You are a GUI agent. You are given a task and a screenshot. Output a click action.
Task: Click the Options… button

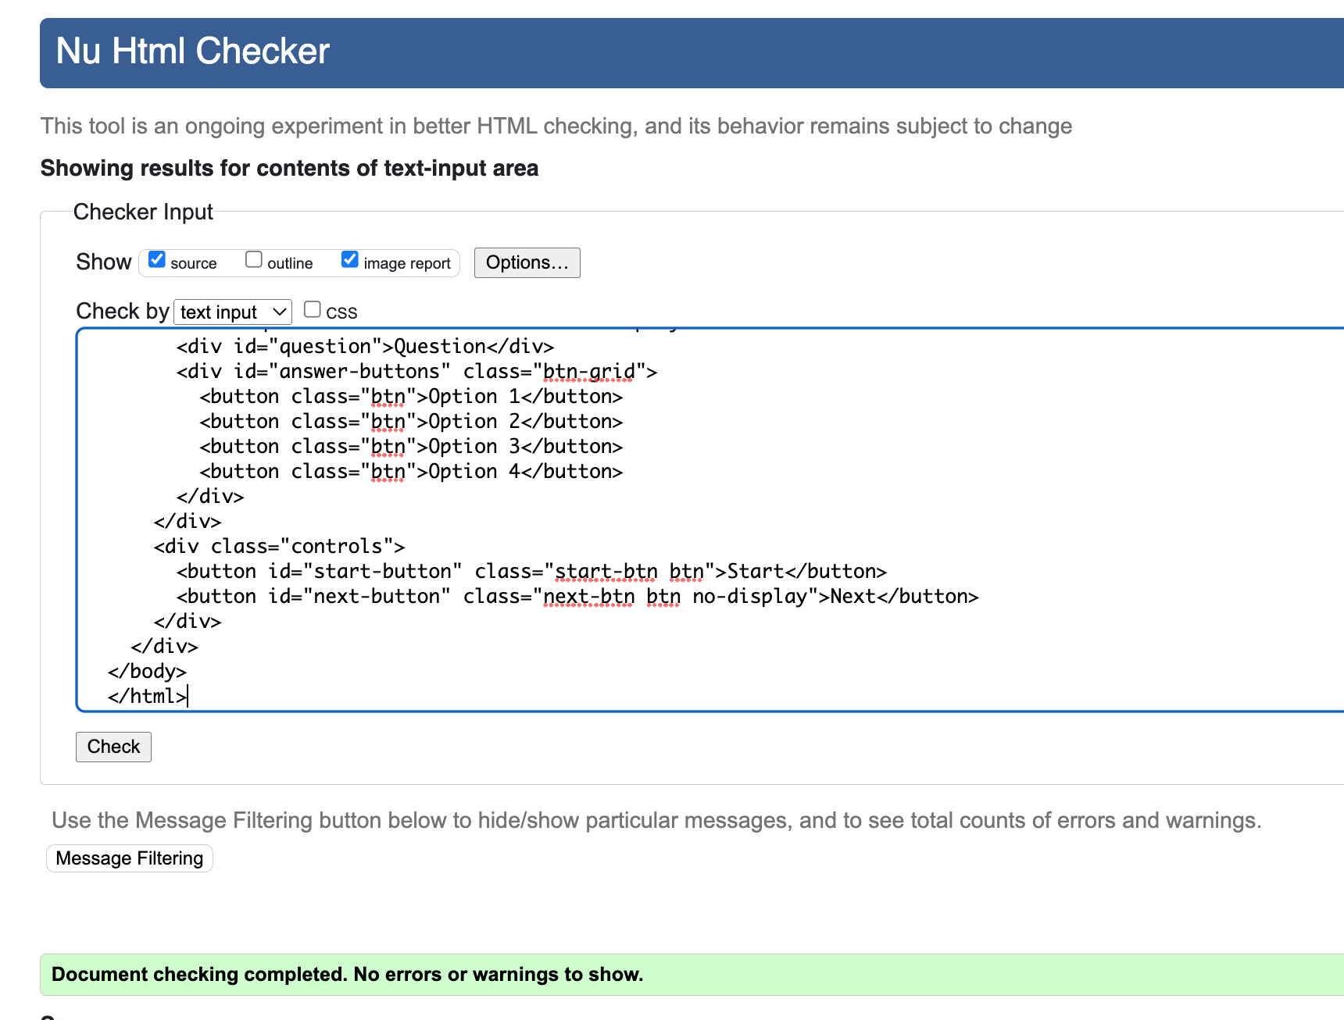coord(527,262)
